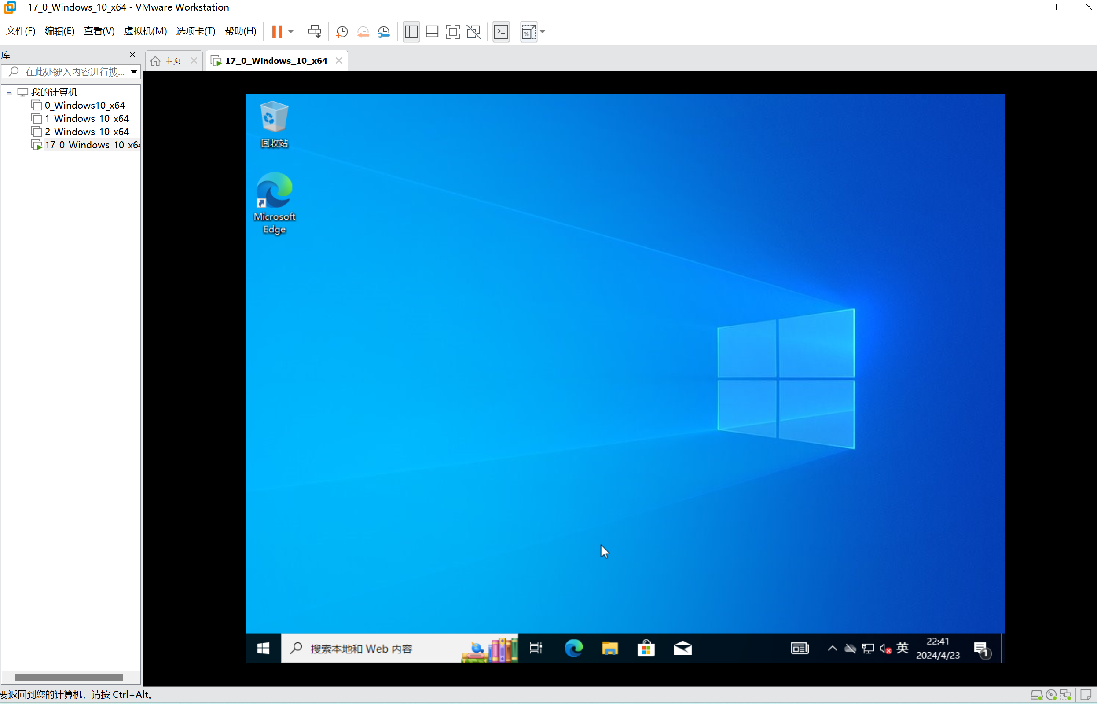Screen dimensions: 1097x704
Task: Toggle the library sidebar view
Action: click(x=411, y=32)
